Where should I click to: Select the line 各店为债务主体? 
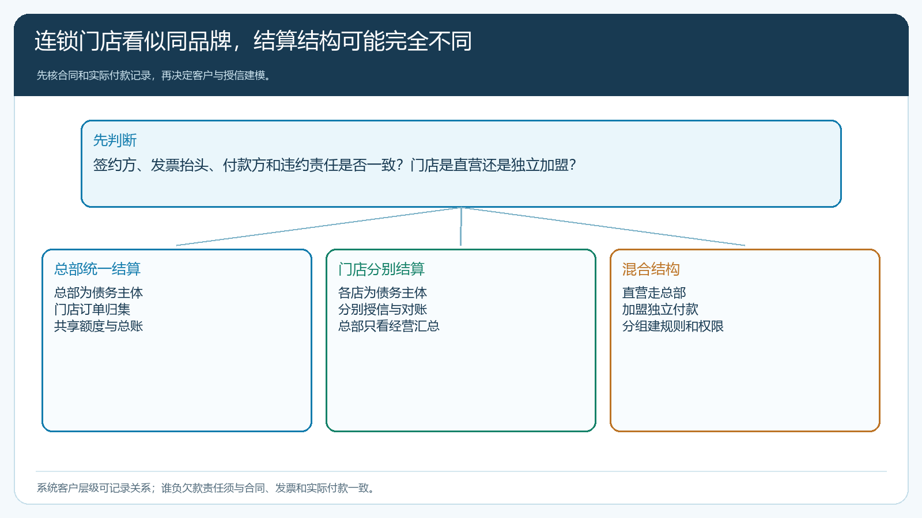click(383, 293)
